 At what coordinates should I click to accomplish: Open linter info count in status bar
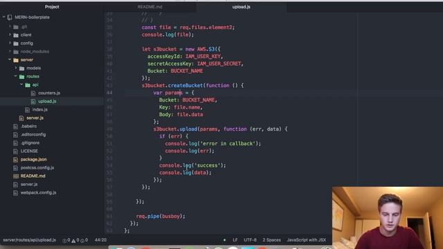(x=84, y=240)
